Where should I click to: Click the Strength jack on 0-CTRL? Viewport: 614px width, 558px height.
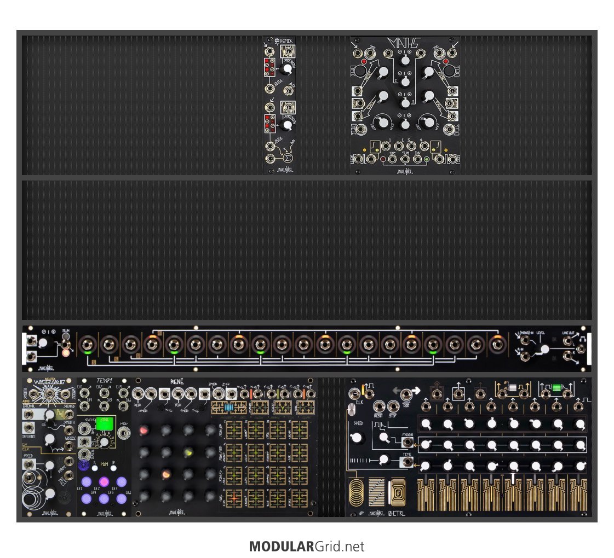tap(408, 442)
